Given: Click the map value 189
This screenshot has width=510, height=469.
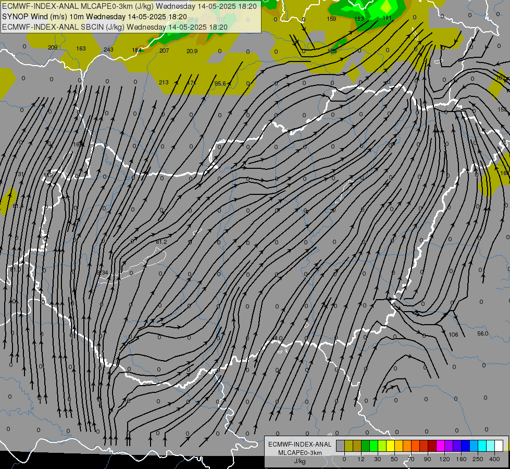Looking at the screenshot, I should click(48, 175).
